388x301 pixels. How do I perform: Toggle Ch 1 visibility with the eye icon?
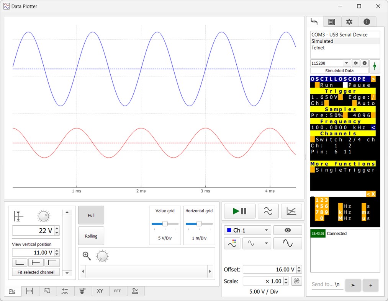coord(288,230)
